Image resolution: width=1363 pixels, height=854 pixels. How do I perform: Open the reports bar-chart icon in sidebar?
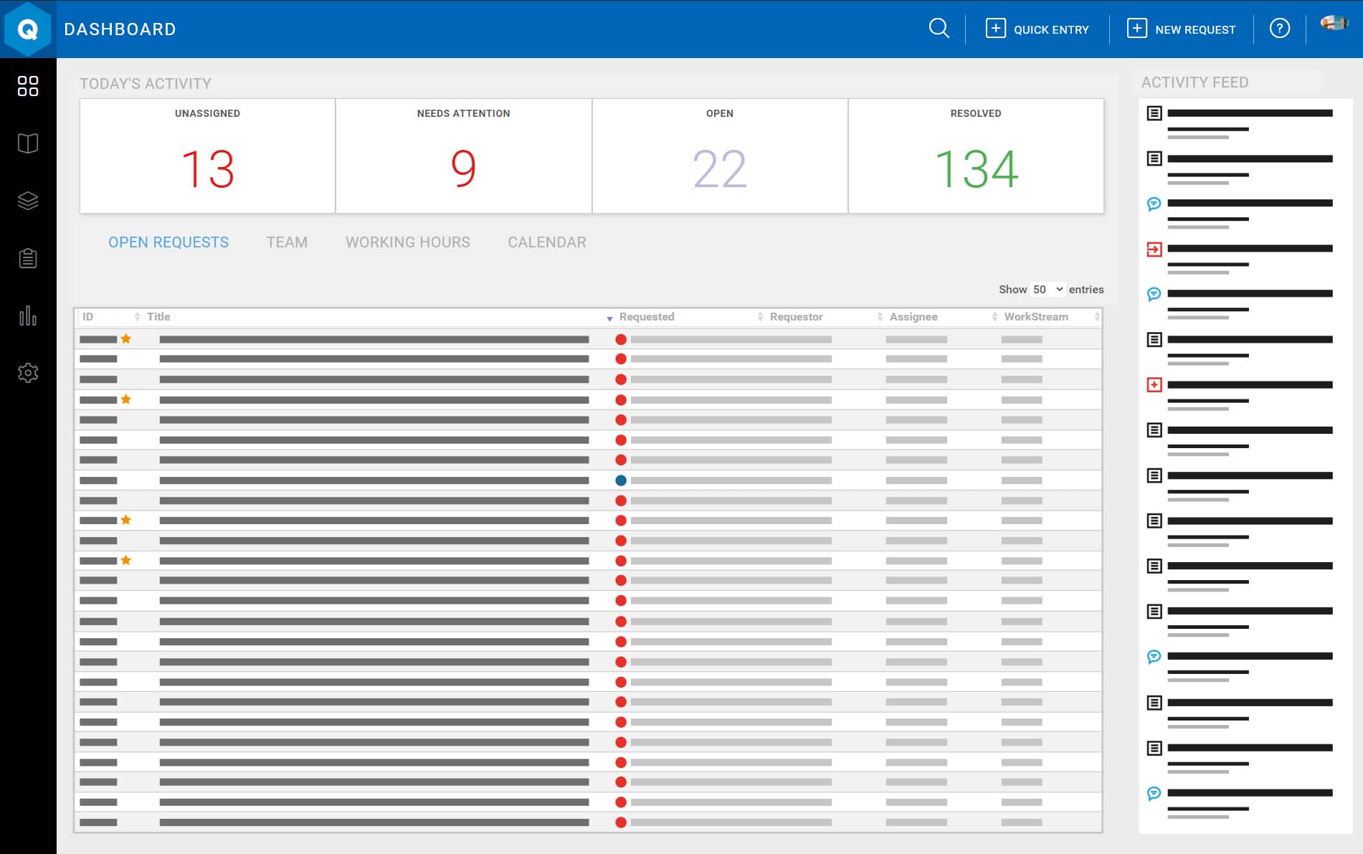[x=27, y=315]
